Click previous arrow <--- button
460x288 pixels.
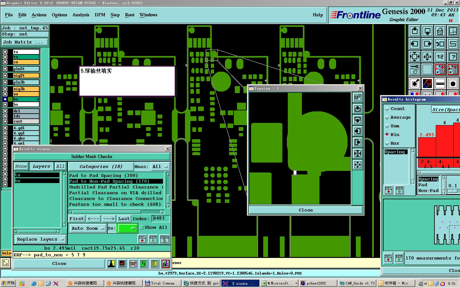coord(94,219)
